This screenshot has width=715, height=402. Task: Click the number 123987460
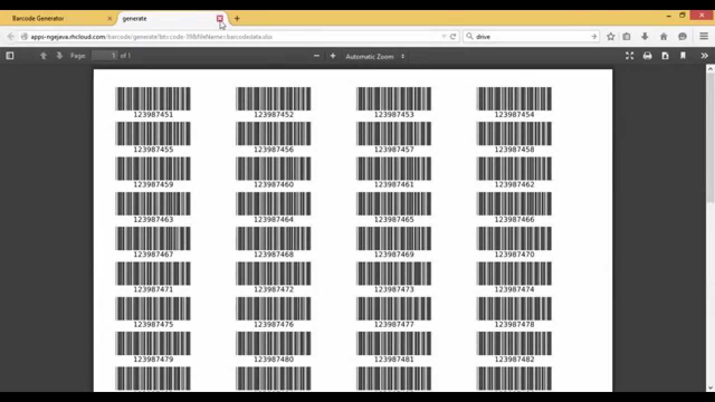coord(274,184)
